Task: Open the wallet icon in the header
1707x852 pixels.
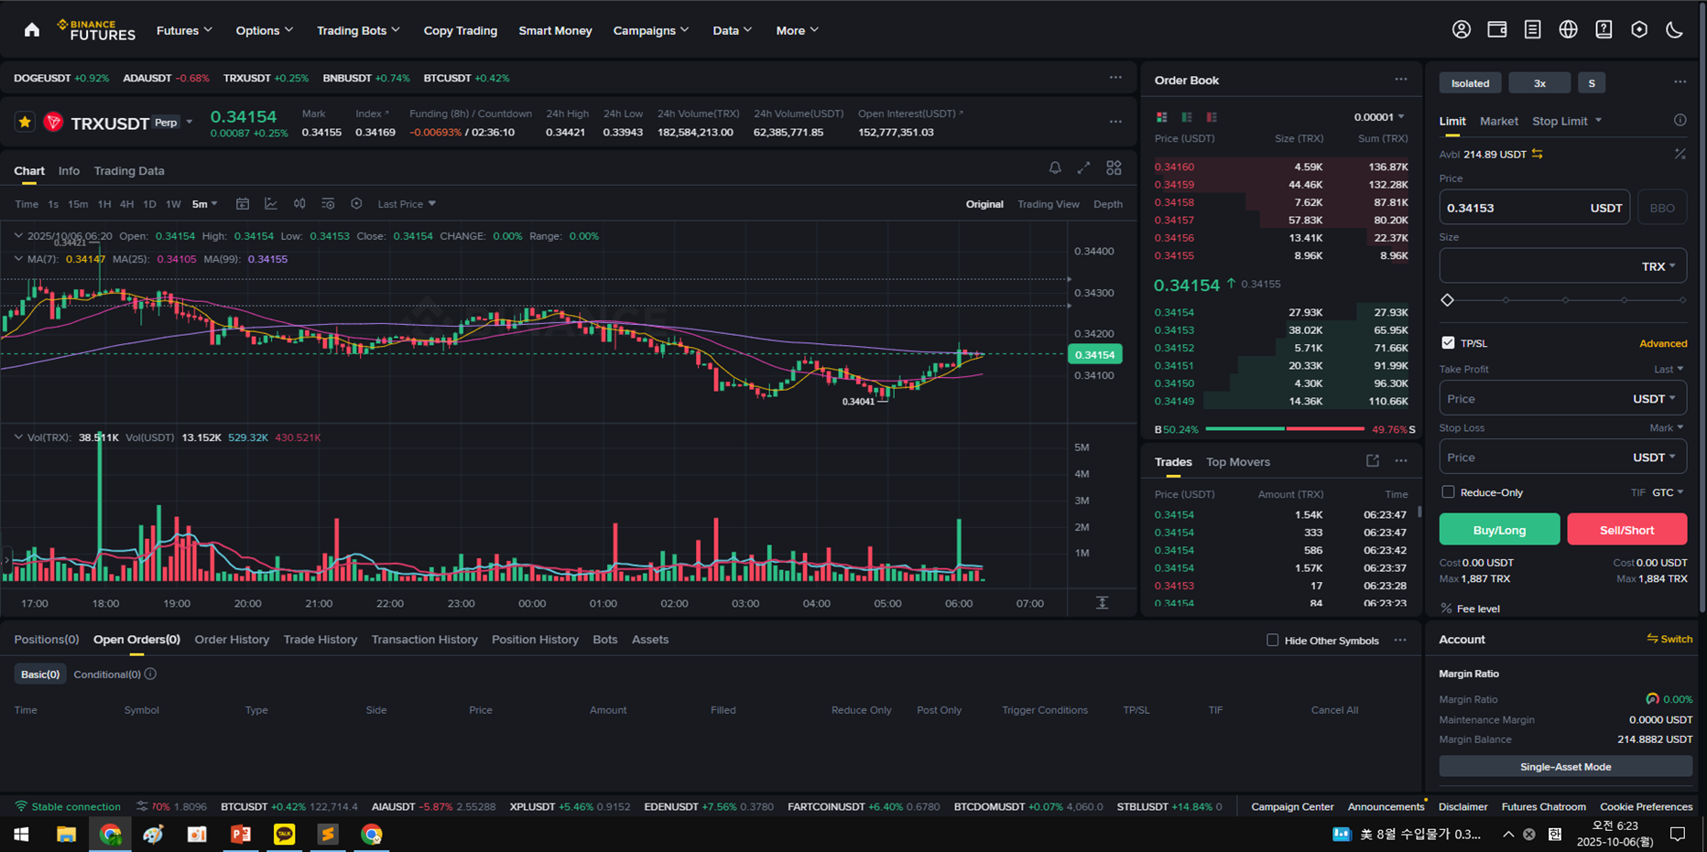Action: pos(1497,29)
